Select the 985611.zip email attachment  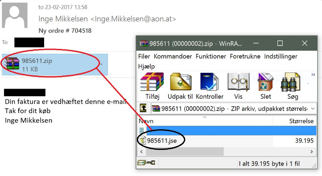[55, 65]
